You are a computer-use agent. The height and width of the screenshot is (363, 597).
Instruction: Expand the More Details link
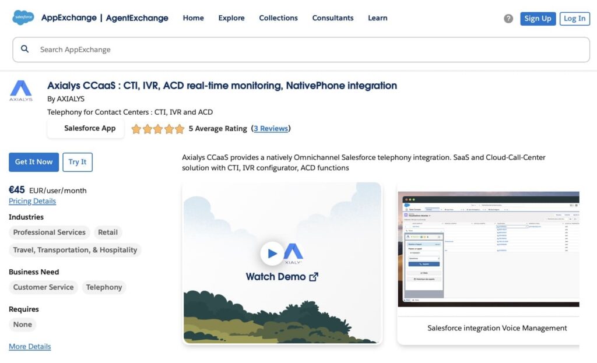point(30,347)
